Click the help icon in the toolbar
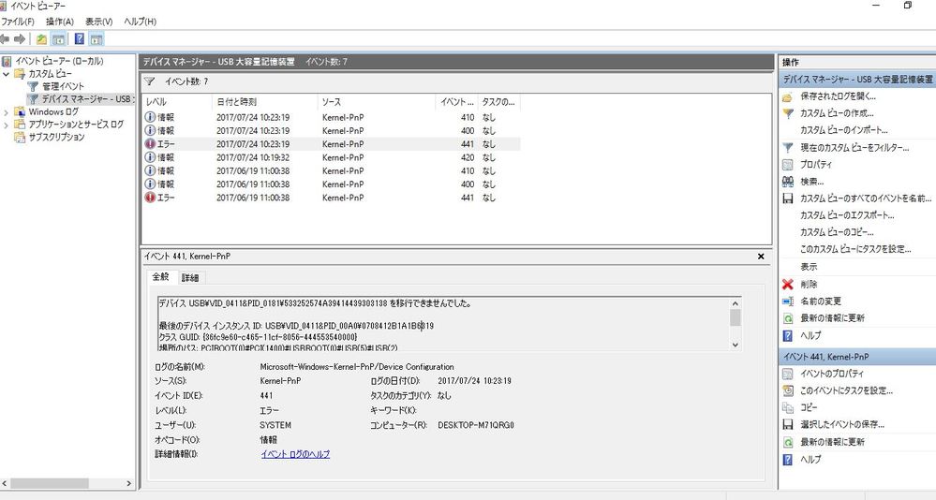Viewport: 936px width, 500px height. (79, 39)
